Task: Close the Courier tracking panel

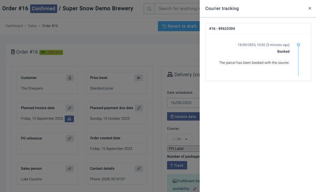Action: point(310,8)
